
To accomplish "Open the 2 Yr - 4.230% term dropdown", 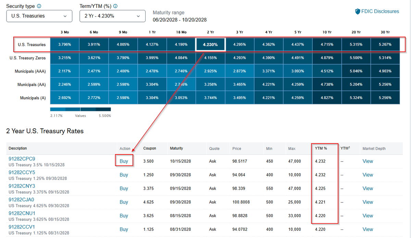I will pyautogui.click(x=112, y=16).
